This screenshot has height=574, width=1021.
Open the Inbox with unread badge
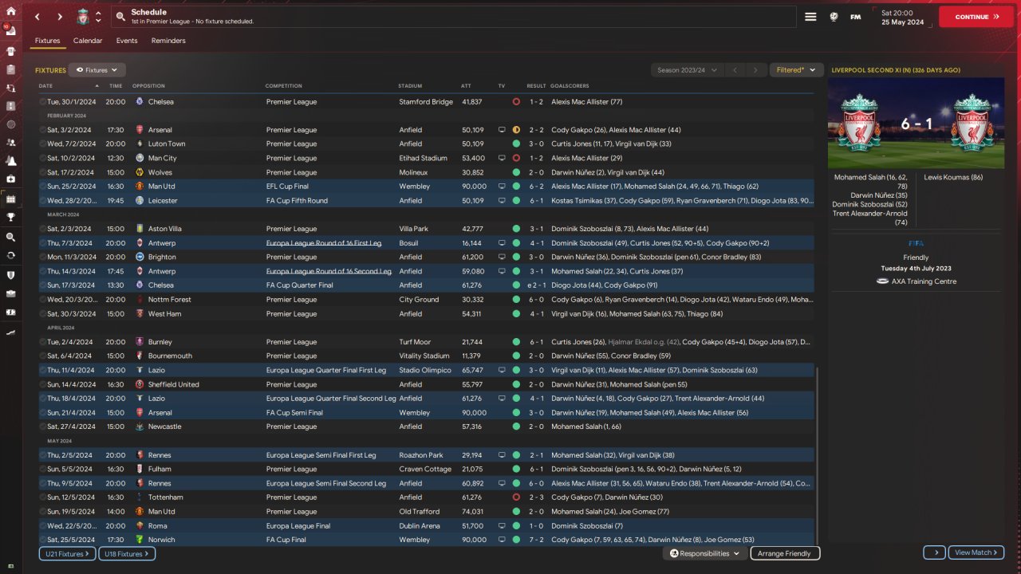point(11,32)
